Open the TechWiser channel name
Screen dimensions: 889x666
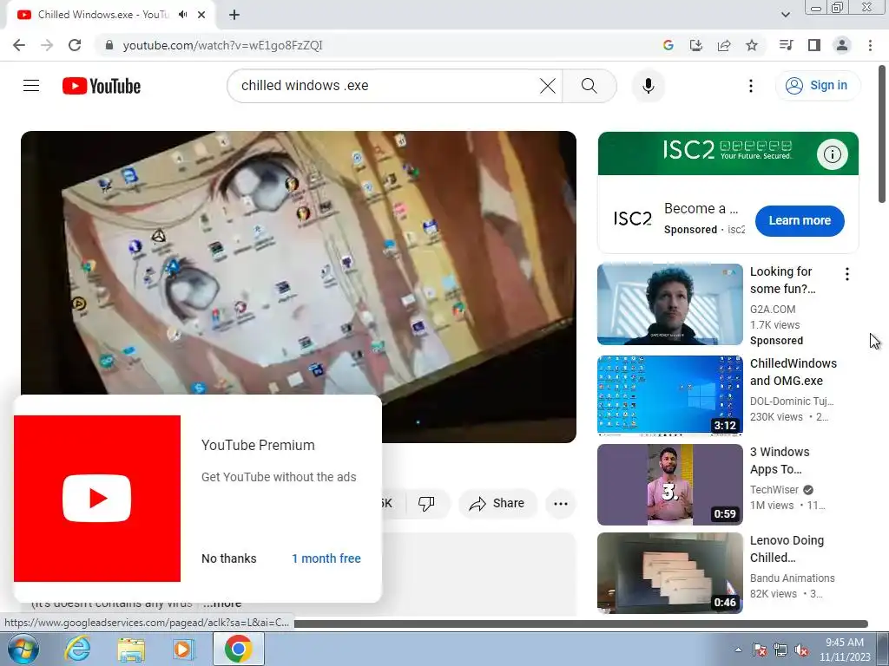(774, 490)
